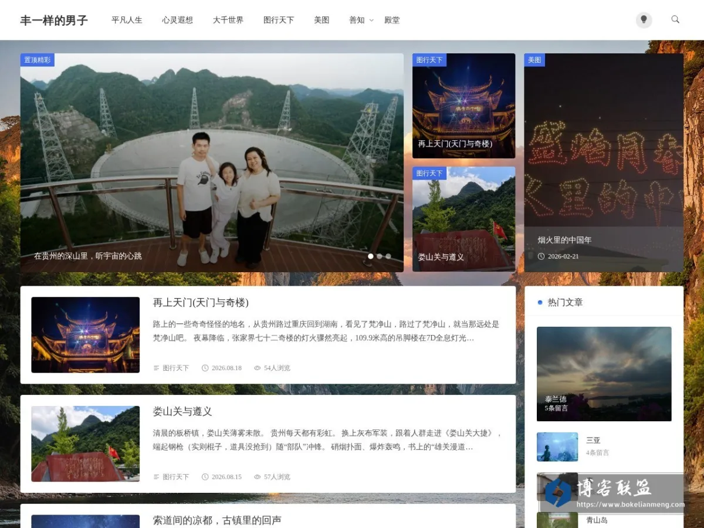Select the second carousel dot indicator
The width and height of the screenshot is (704, 528).
pyautogui.click(x=380, y=256)
